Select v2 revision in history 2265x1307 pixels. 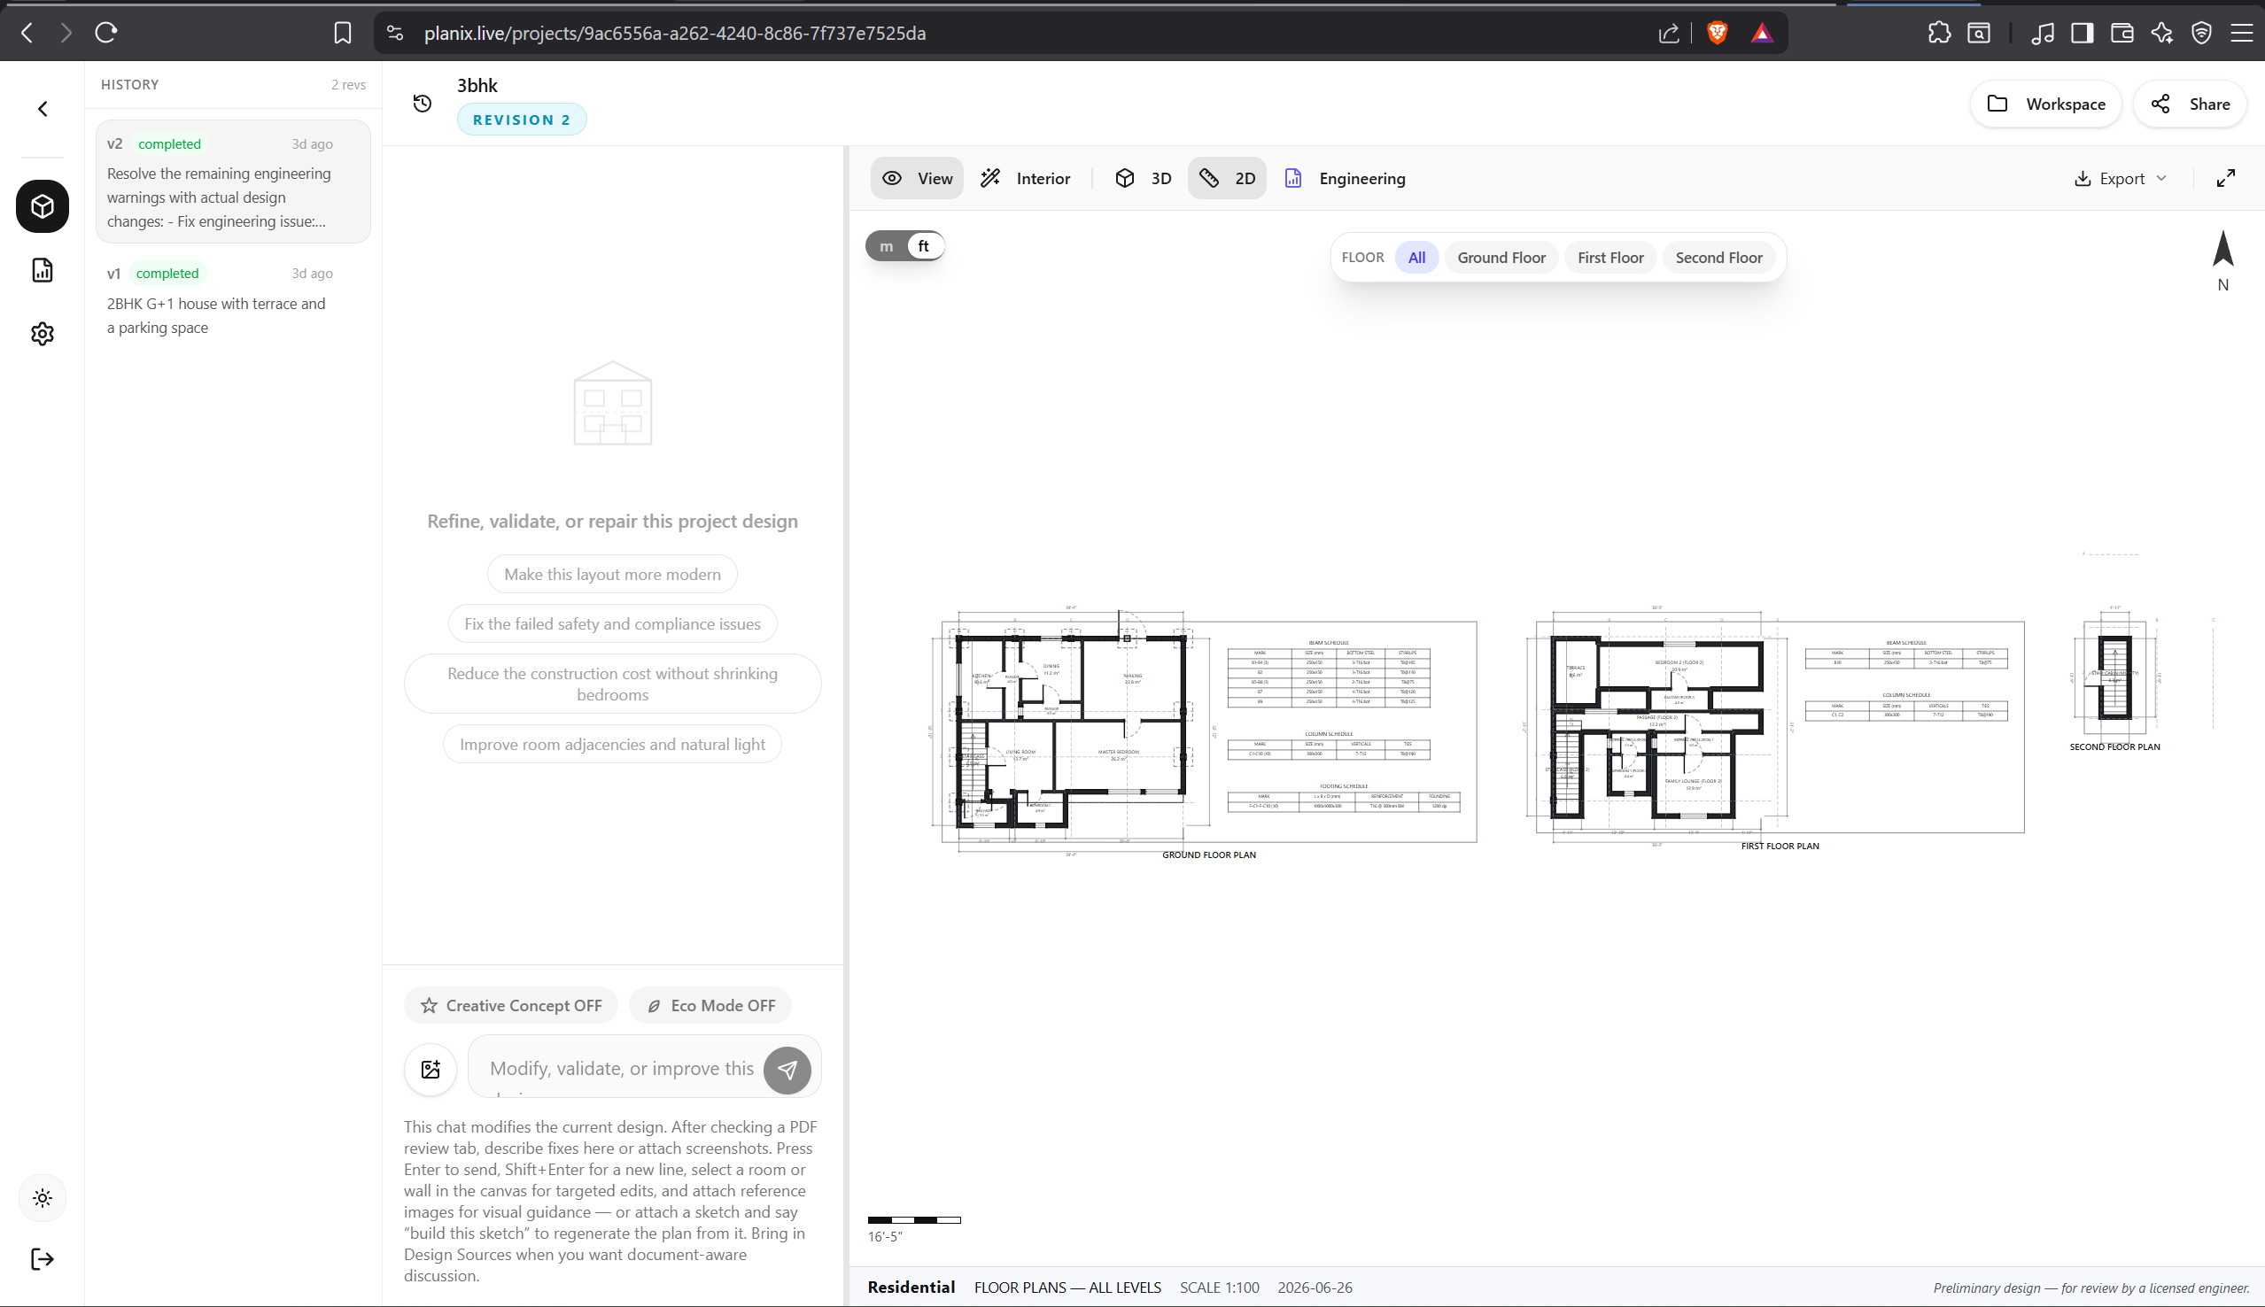tap(234, 182)
